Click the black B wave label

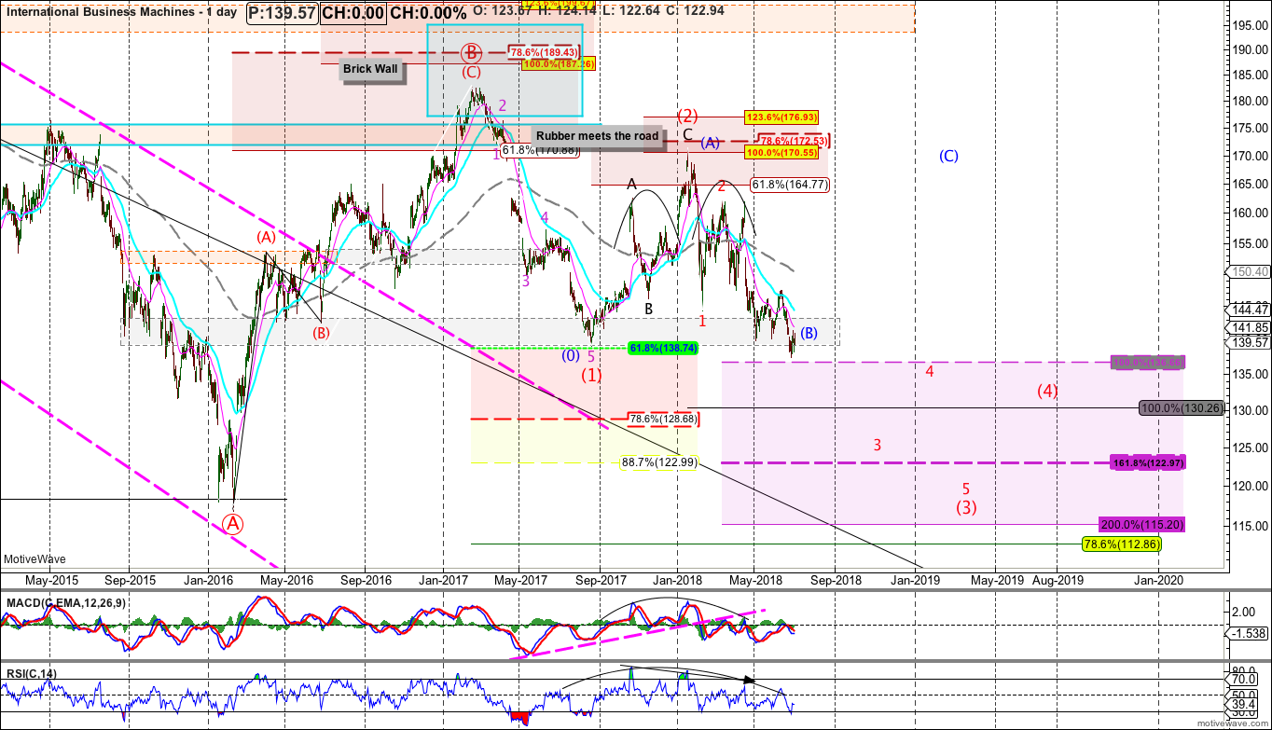(648, 309)
